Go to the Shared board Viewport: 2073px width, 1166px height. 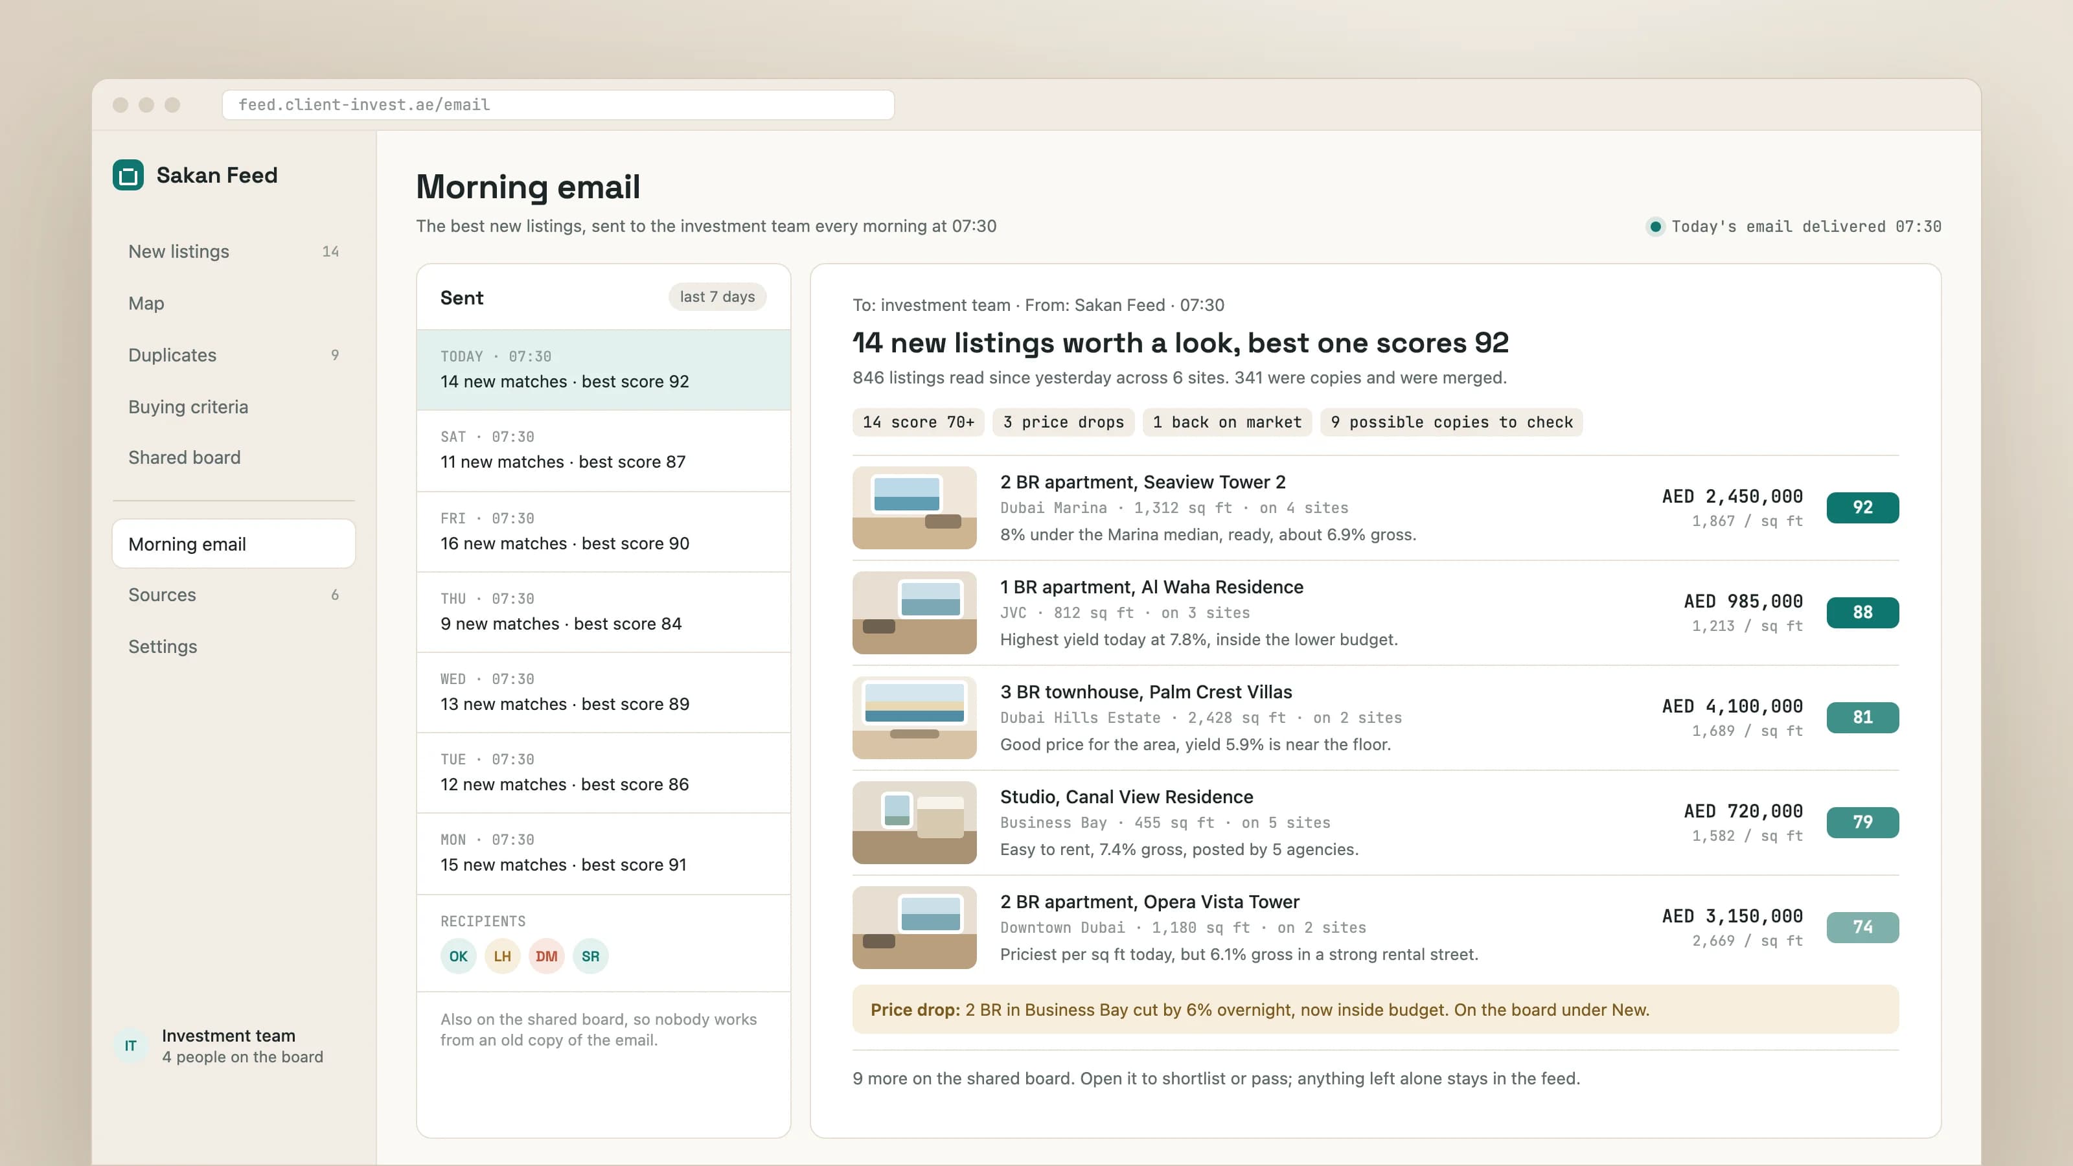pyautogui.click(x=233, y=457)
